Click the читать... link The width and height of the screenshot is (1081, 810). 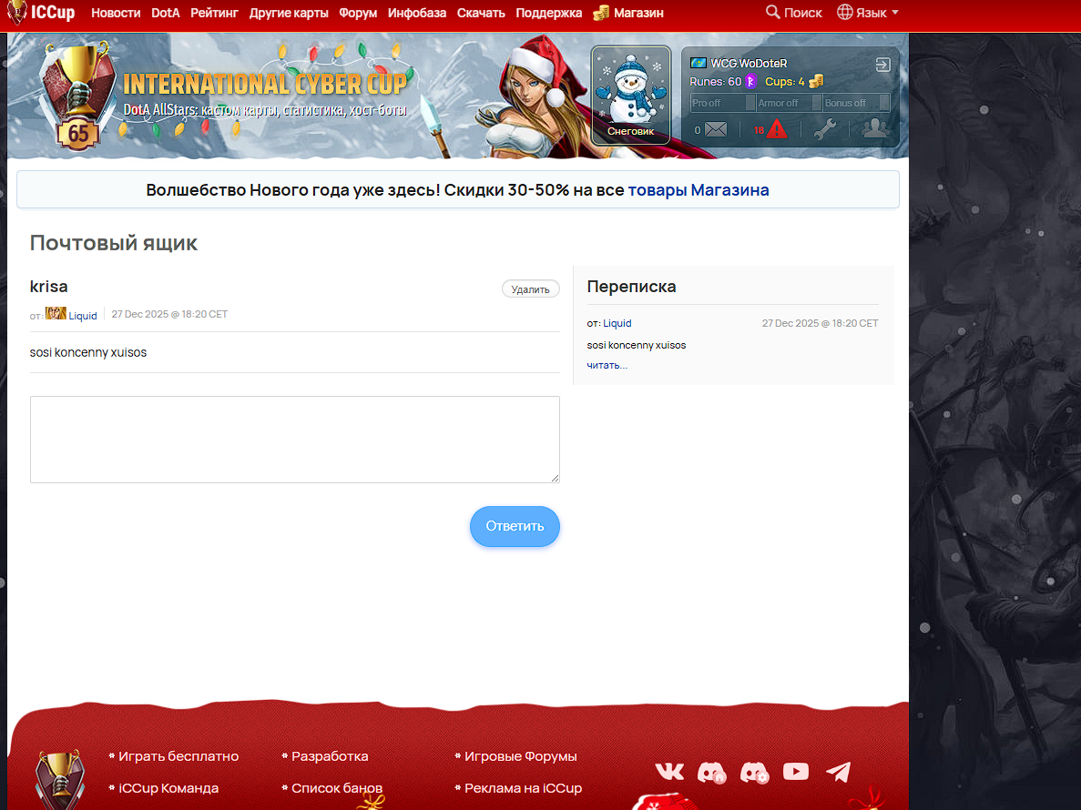(x=607, y=365)
